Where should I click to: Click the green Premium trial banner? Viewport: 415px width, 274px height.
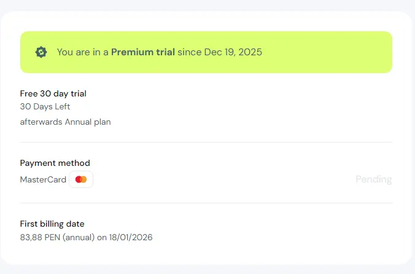click(x=206, y=52)
